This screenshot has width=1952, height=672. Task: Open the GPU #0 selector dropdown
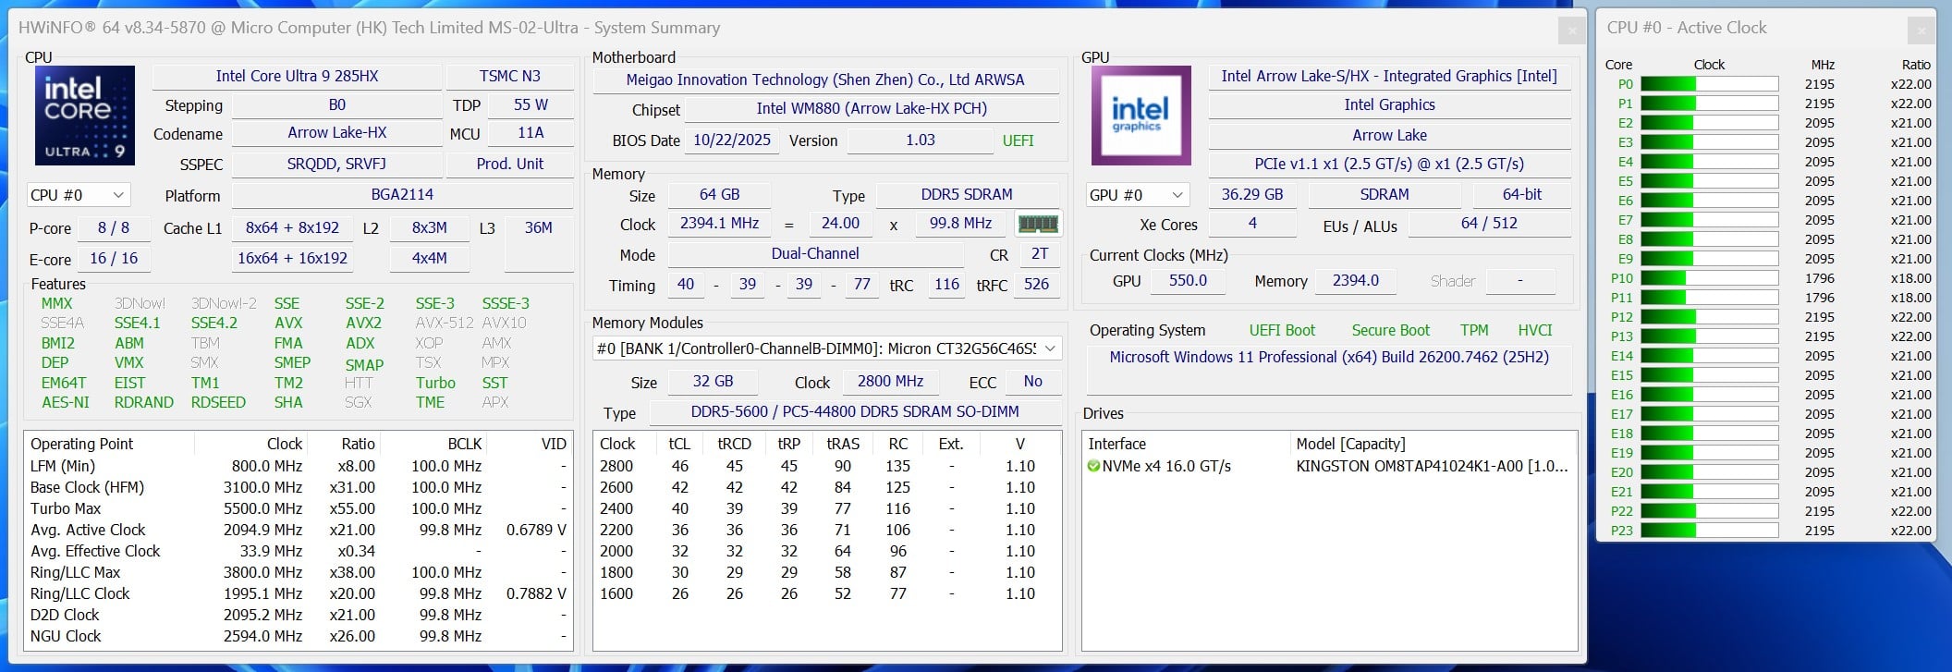(x=1136, y=195)
